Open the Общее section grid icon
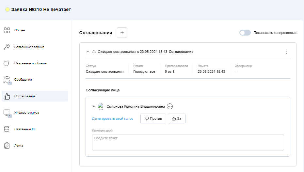This screenshot has width=304, height=172. click(7, 30)
